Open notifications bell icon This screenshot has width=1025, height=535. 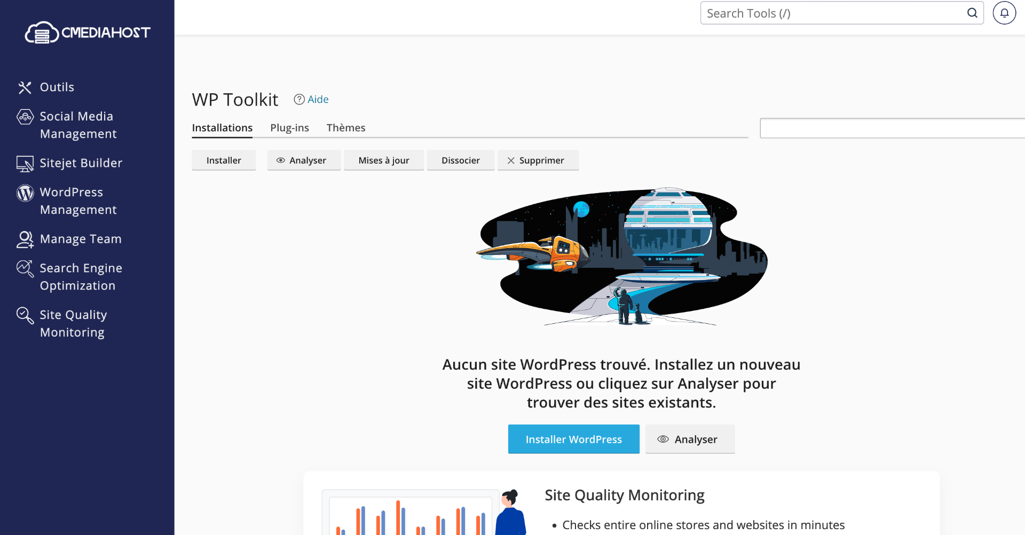(x=1004, y=13)
